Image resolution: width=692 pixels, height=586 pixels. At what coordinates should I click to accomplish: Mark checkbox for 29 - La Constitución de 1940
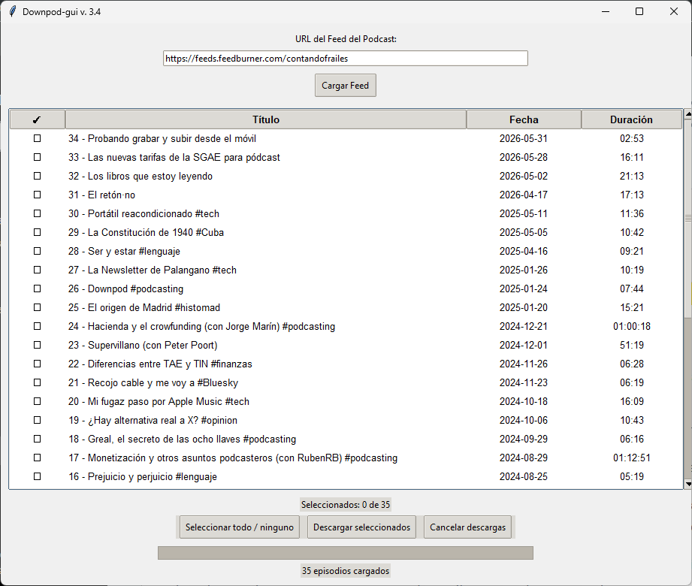37,232
